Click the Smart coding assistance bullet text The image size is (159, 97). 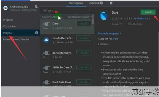[127, 59]
